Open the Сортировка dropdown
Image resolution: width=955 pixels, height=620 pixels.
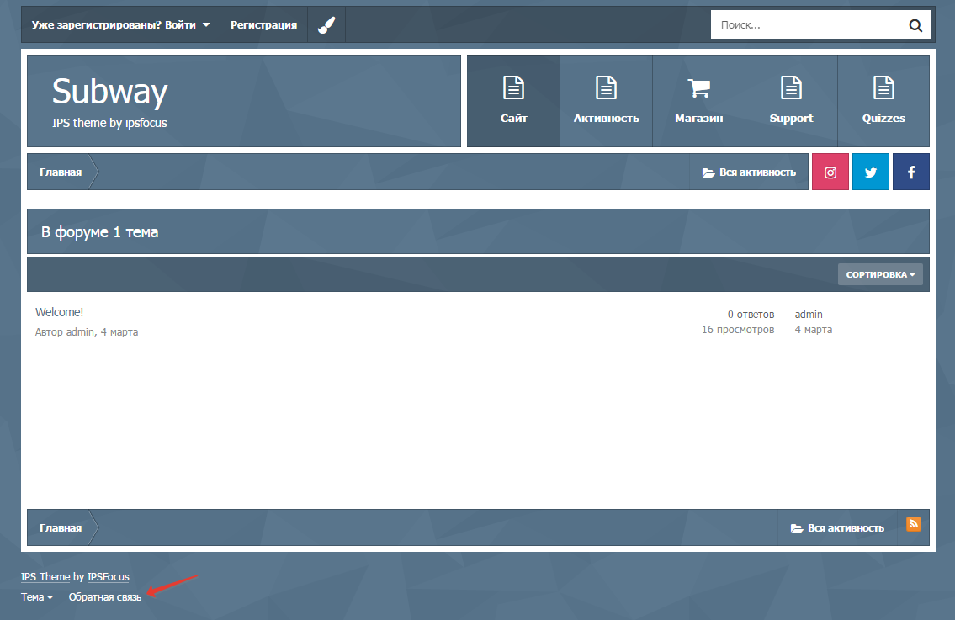click(880, 274)
